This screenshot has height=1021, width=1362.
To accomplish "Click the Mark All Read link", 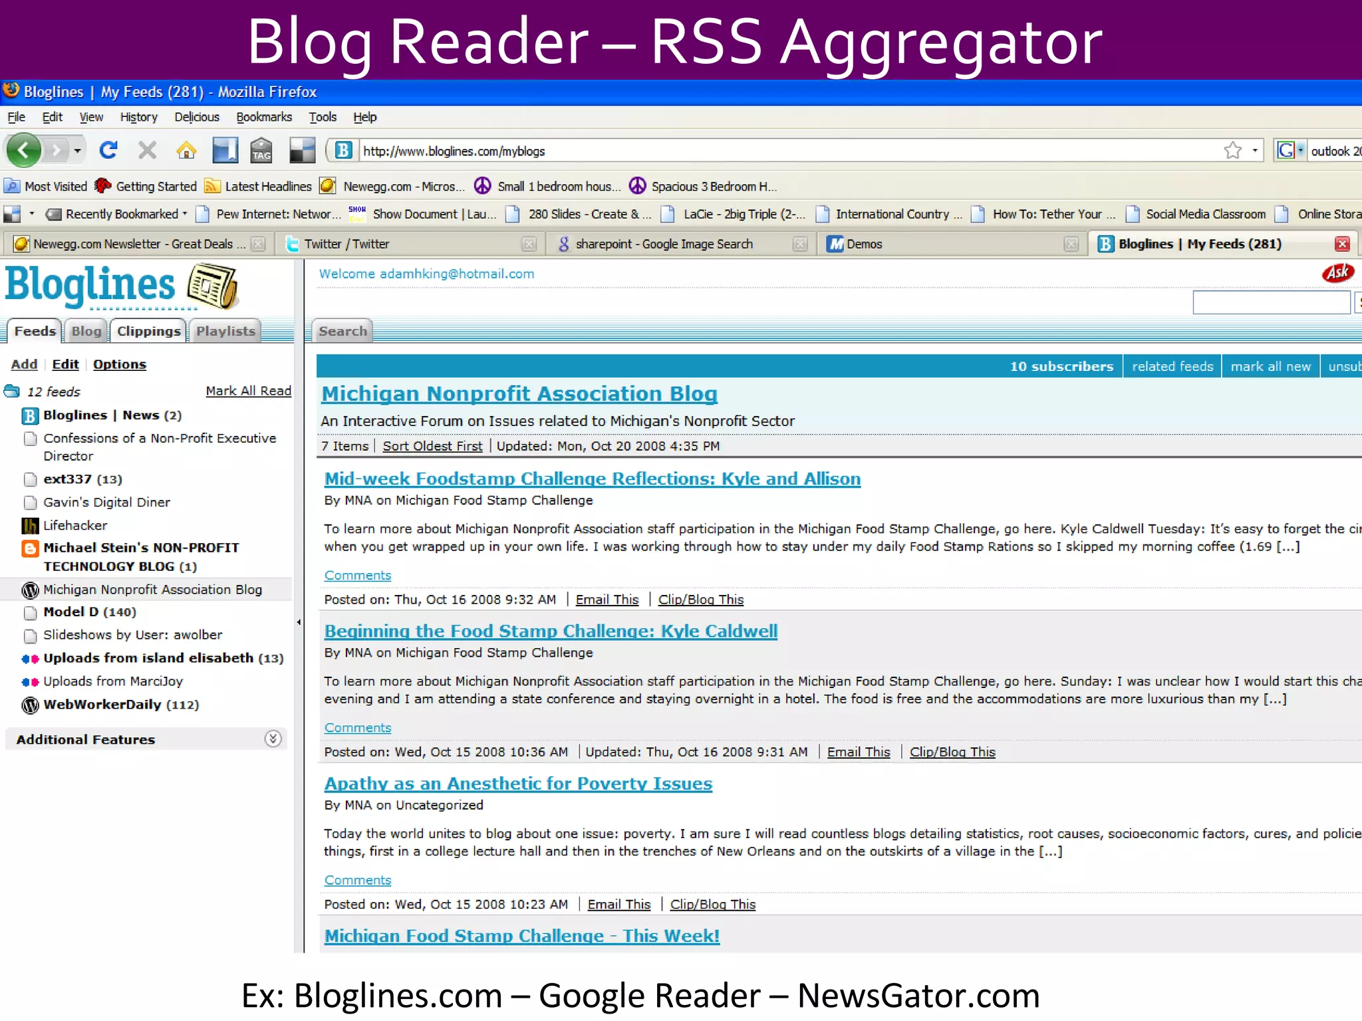I will [x=248, y=391].
